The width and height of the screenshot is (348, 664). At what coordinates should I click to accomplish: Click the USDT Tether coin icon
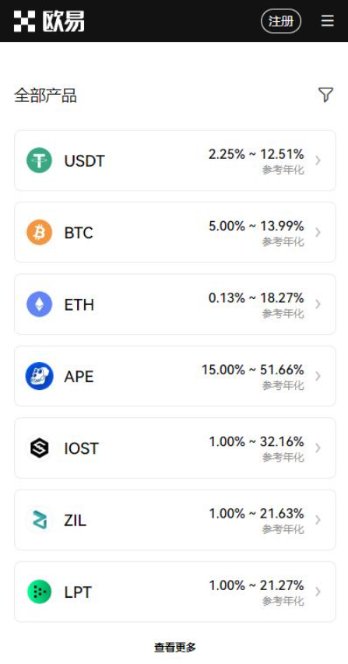click(40, 160)
